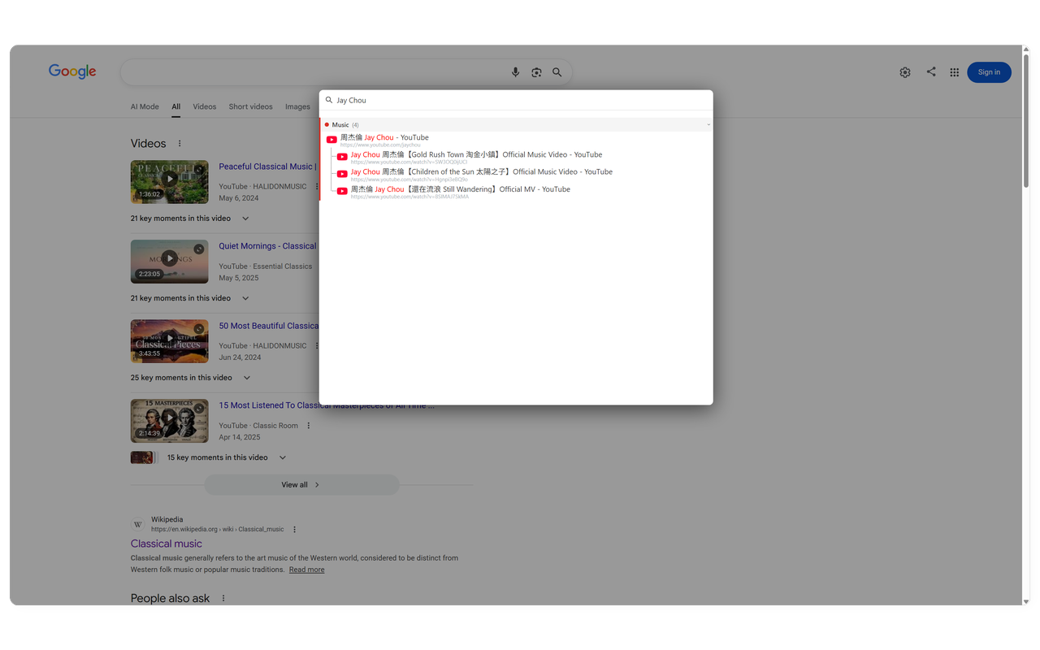Viewport: 1040px width, 650px height.
Task: Expand 25 key moments dropdown
Action: [247, 378]
